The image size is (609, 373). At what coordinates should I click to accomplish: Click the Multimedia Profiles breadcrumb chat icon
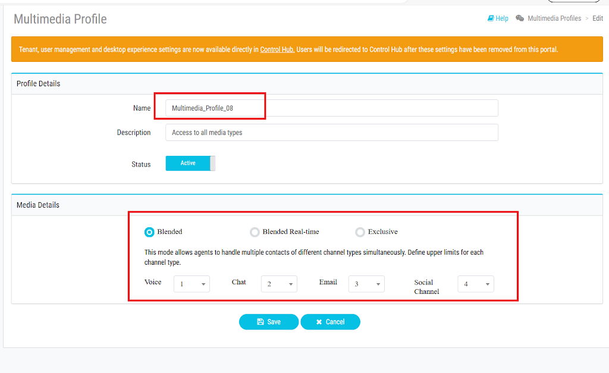coord(520,18)
